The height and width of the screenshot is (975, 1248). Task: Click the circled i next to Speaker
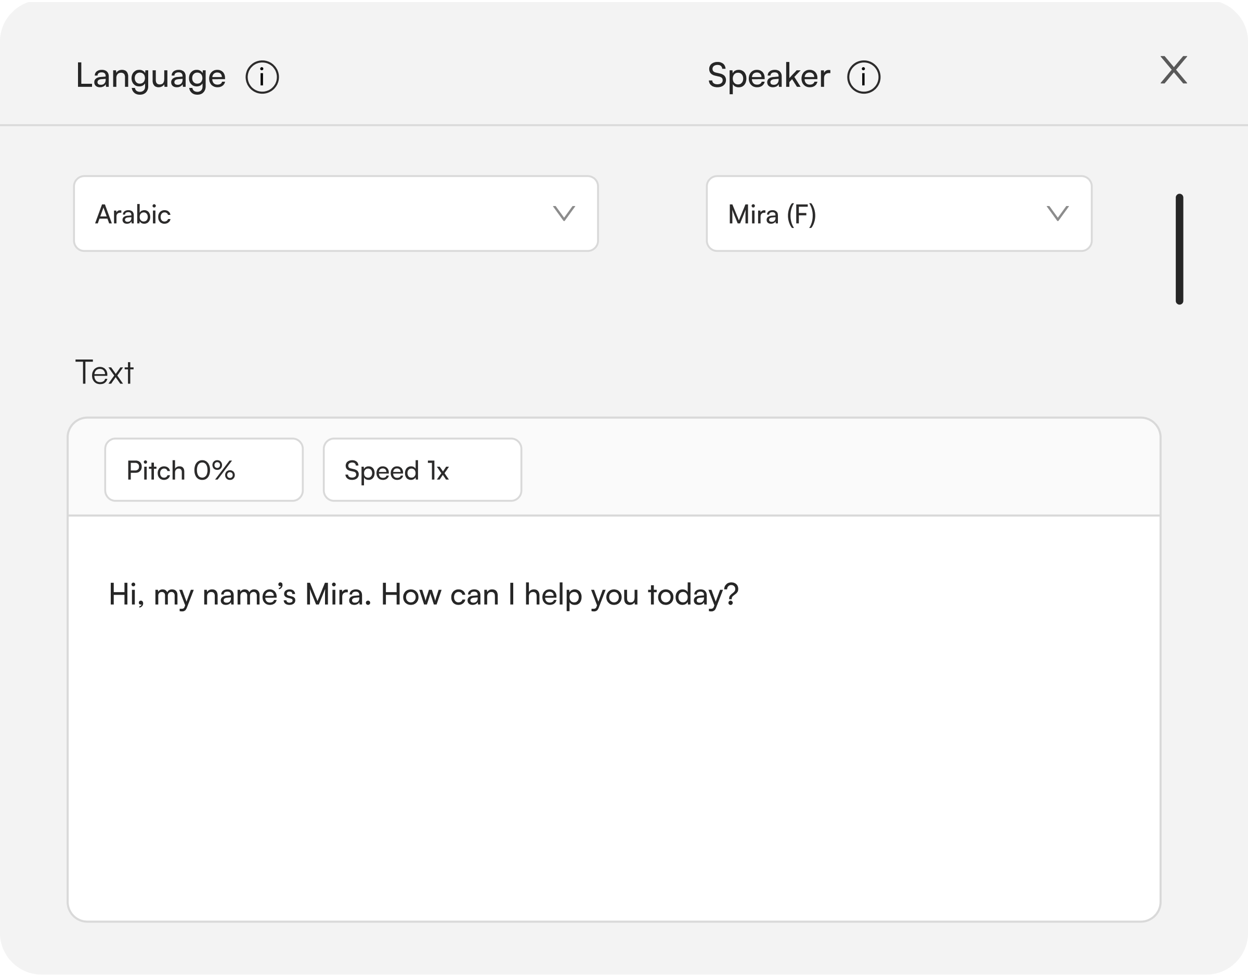864,77
